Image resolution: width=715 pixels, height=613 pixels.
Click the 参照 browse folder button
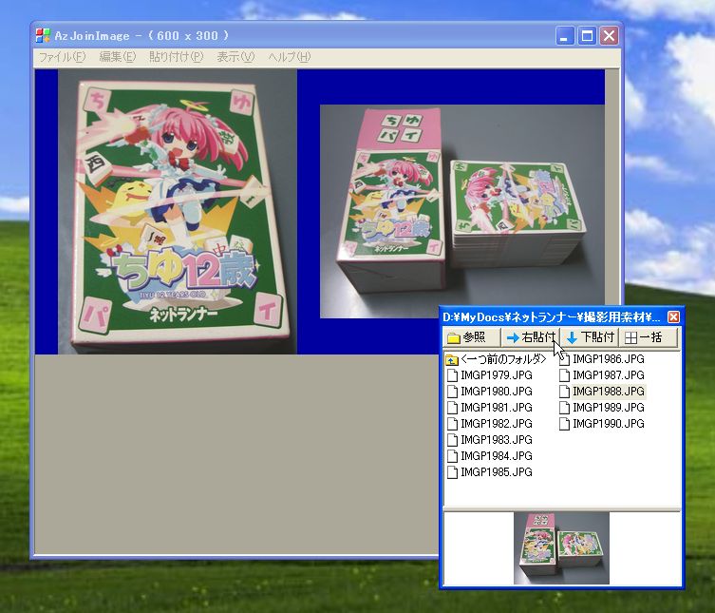[x=472, y=337]
